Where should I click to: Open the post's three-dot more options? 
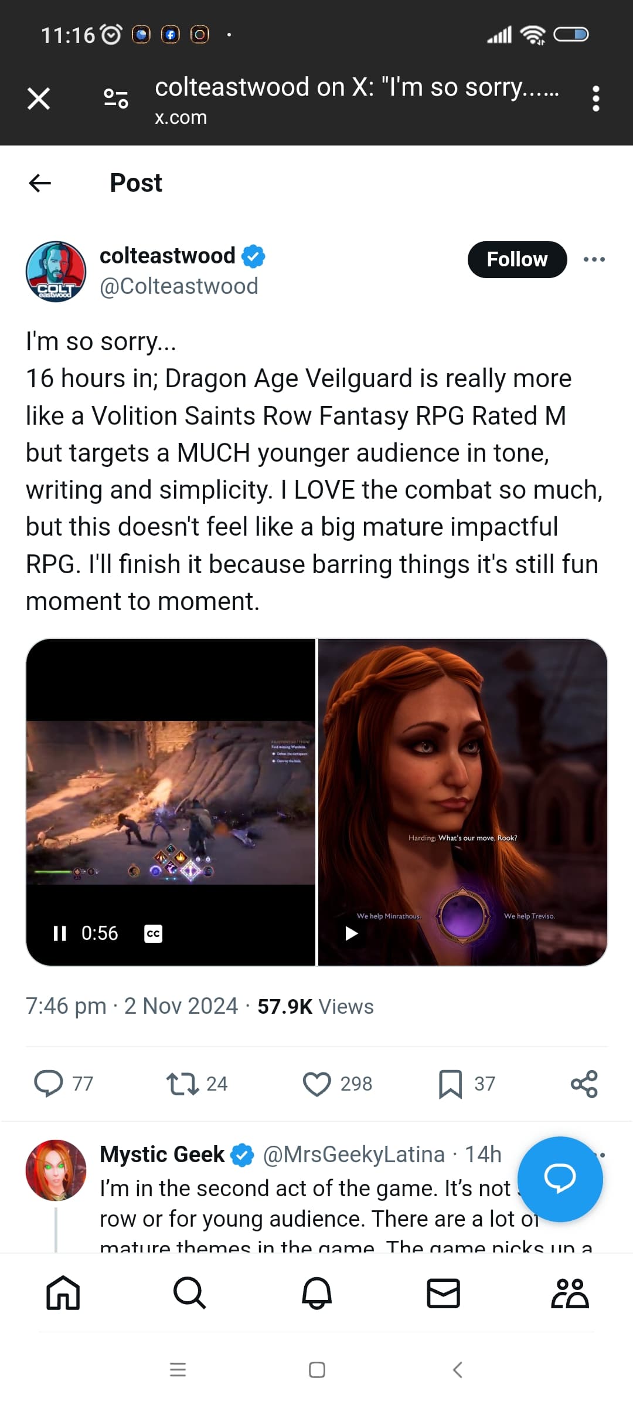click(x=594, y=259)
